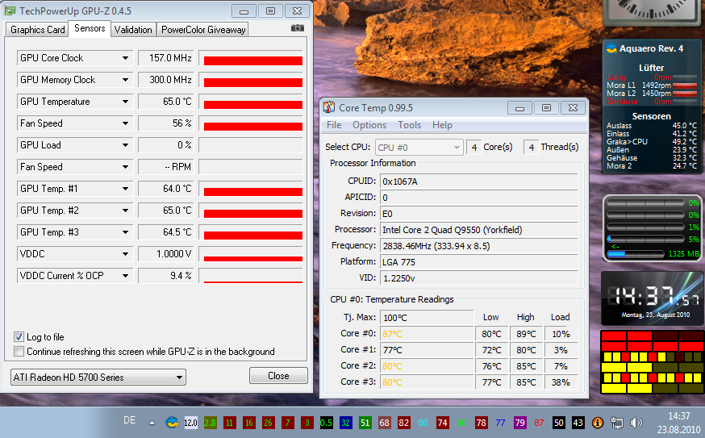The width and height of the screenshot is (705, 438).
Task: Expand the GPU Temp. #2 dropdown
Action: coord(126,211)
